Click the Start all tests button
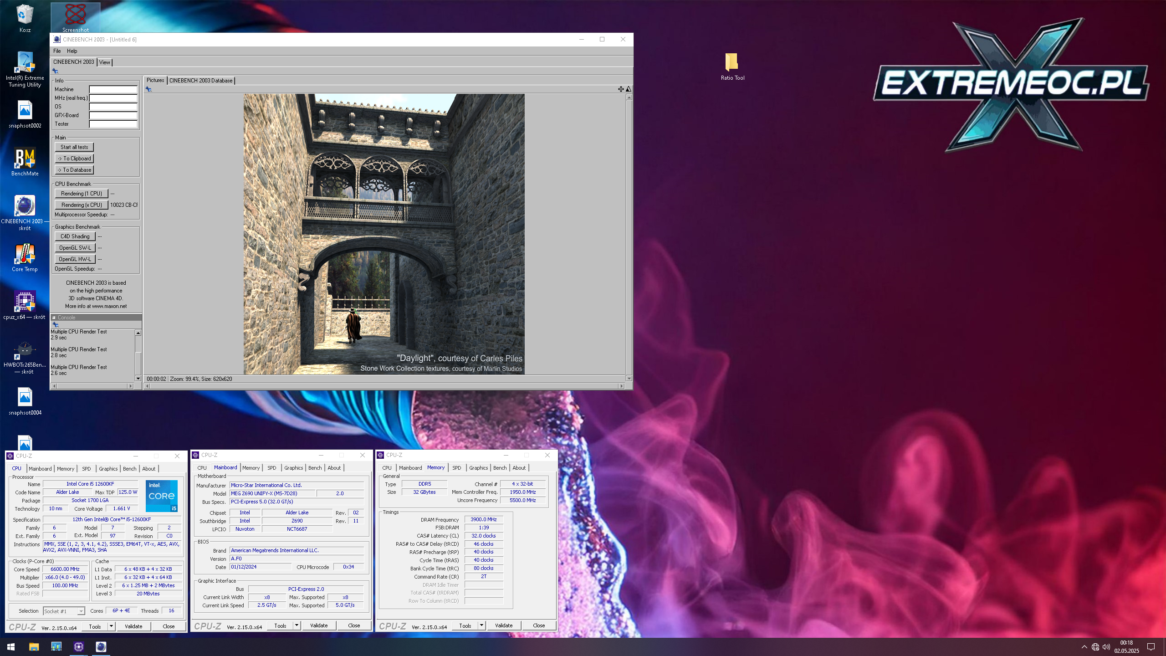Screen dimensions: 1166x656 74,147
